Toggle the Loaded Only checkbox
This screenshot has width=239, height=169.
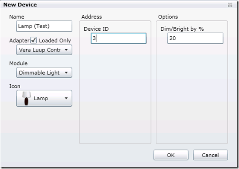click(33, 40)
